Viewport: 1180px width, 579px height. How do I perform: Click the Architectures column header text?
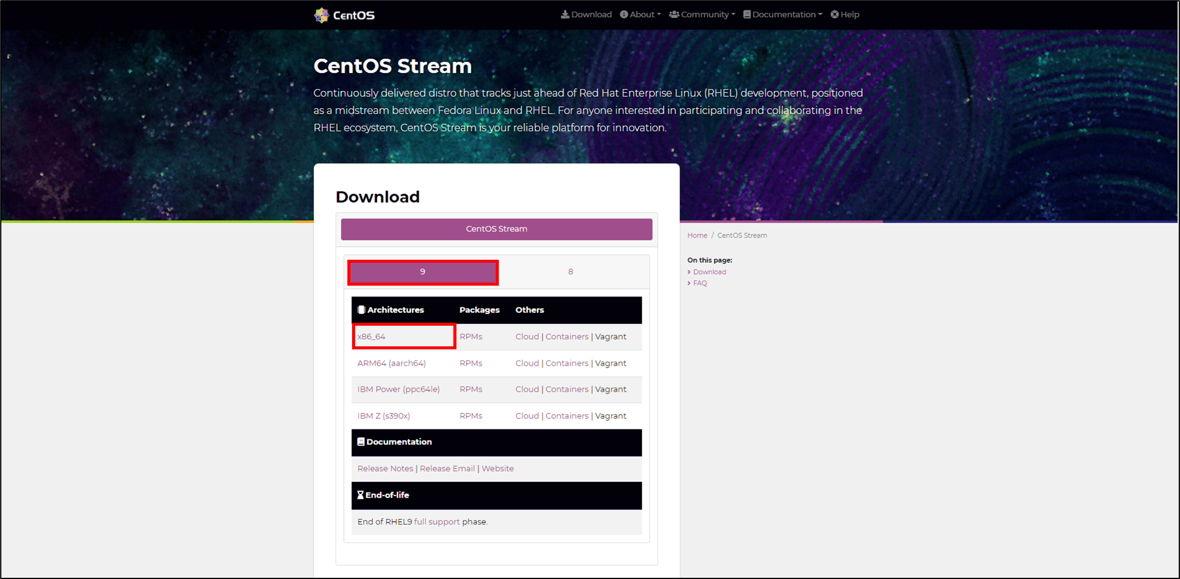point(396,310)
